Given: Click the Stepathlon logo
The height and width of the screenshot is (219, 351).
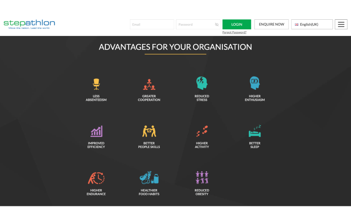Looking at the screenshot, I should [x=29, y=24].
